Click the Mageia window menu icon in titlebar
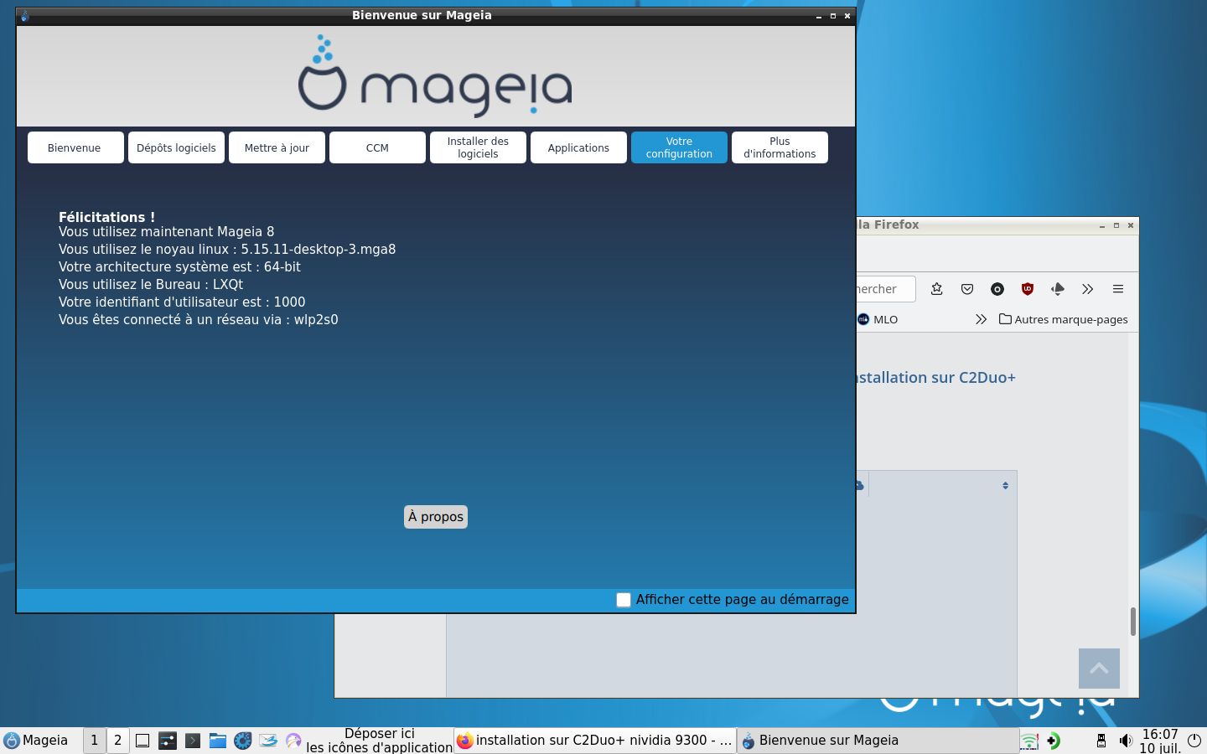The width and height of the screenshot is (1207, 754). click(x=24, y=16)
